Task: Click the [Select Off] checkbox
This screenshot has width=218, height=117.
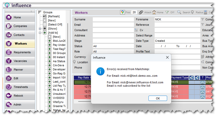Action: 45,24
